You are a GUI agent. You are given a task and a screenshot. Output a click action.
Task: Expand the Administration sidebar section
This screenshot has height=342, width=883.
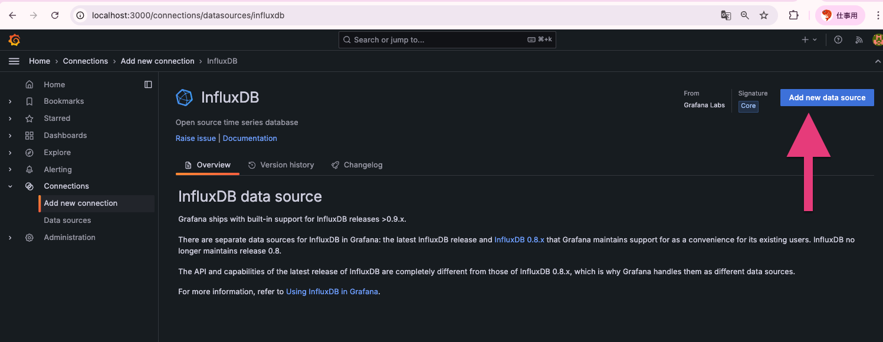point(10,238)
